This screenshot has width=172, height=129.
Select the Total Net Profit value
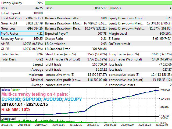(x=34, y=18)
